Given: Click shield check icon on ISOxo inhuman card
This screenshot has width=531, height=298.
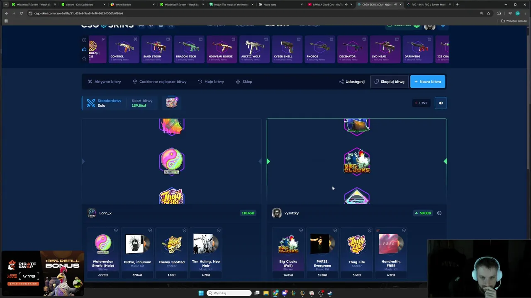Looking at the screenshot, I should (x=150, y=231).
